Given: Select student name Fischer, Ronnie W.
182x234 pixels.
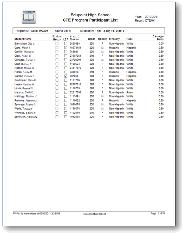Looking at the screenshot, I should [24, 68].
